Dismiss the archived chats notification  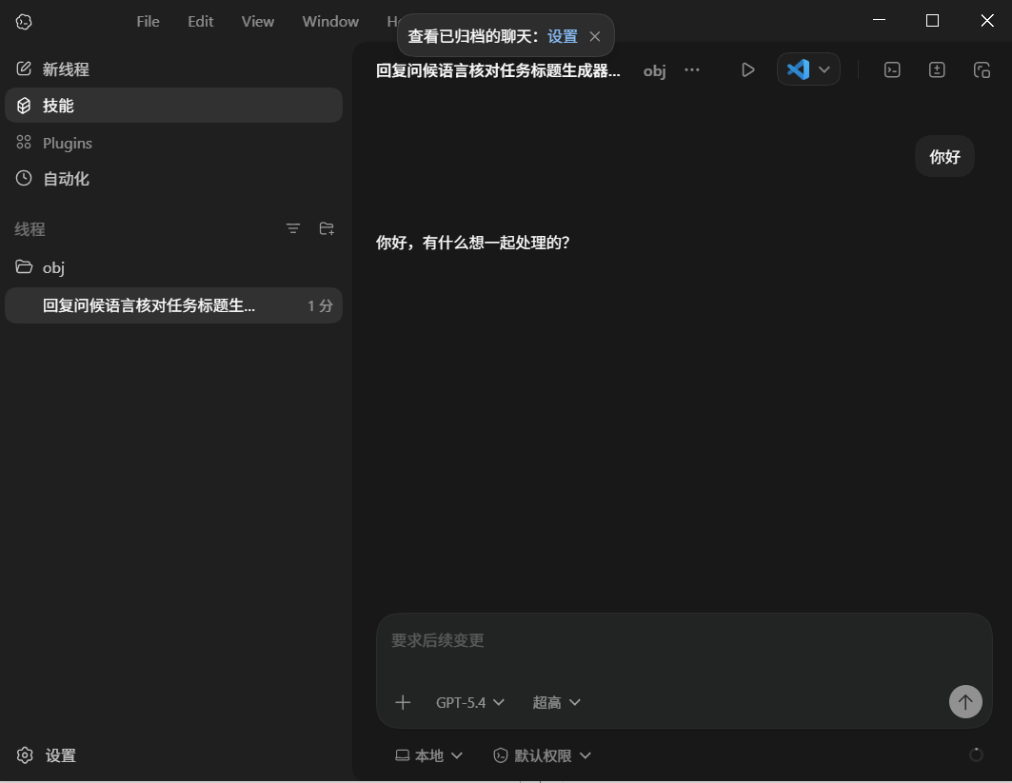tap(595, 36)
